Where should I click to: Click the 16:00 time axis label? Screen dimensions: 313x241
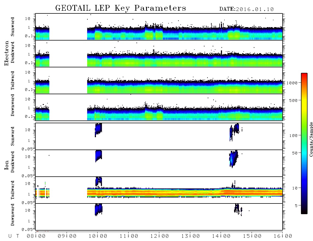(283, 236)
